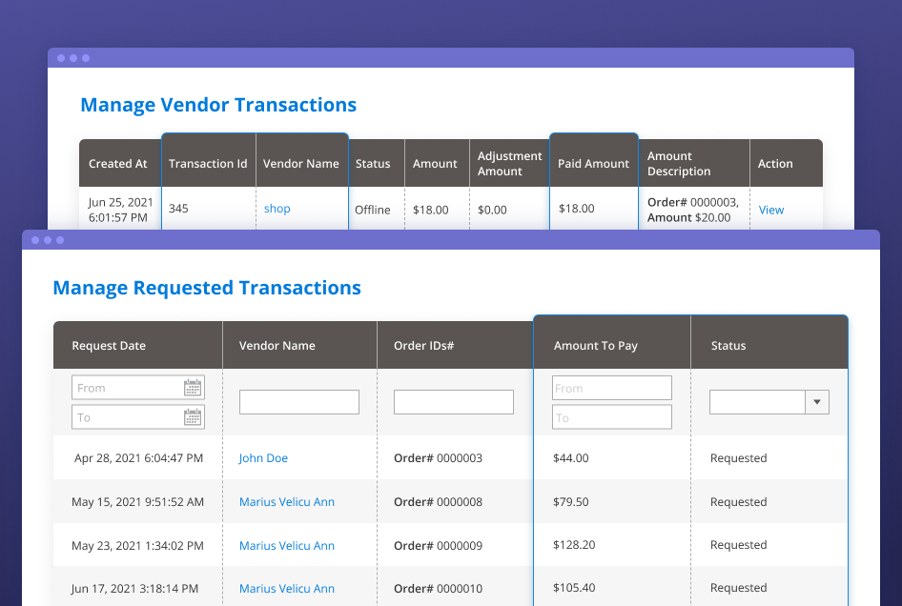Select Marius Velicu Ann in the second row
This screenshot has height=606, width=902.
point(286,501)
